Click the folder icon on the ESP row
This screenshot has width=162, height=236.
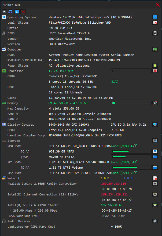(x=155, y=157)
